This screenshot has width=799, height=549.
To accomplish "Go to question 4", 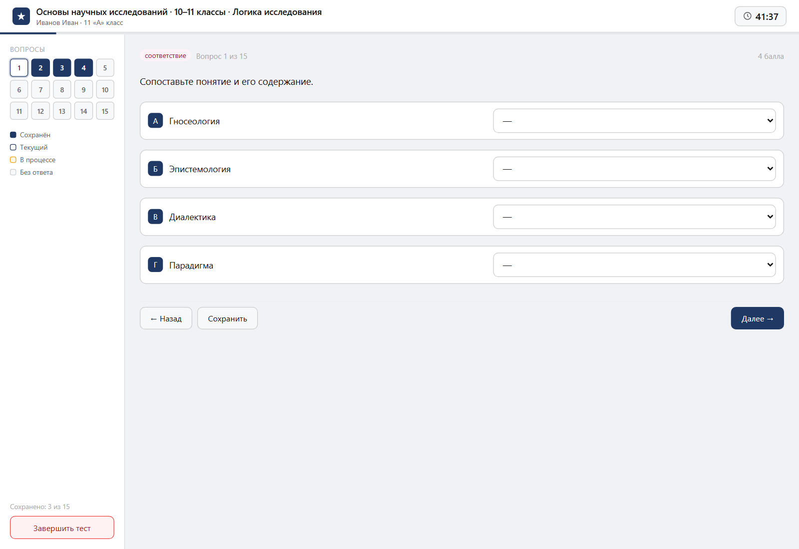I will (83, 68).
